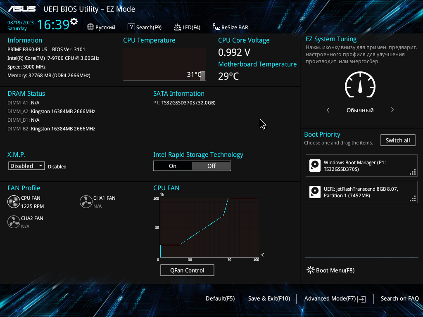Screen dimensions: 423x317
Task: Click DIMM_B2 Kingston 16384MB entry
Action: tap(51, 129)
